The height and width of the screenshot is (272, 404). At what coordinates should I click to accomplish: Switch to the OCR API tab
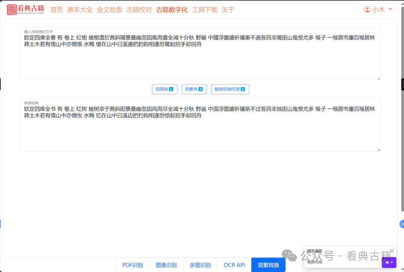tap(234, 265)
